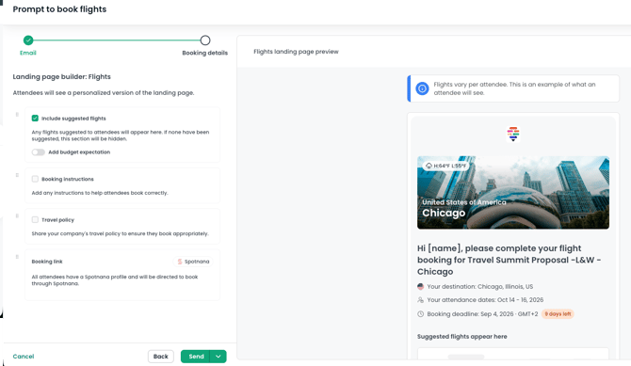Check the Booking instructions checkbox
Image resolution: width=631 pixels, height=366 pixels.
35,179
